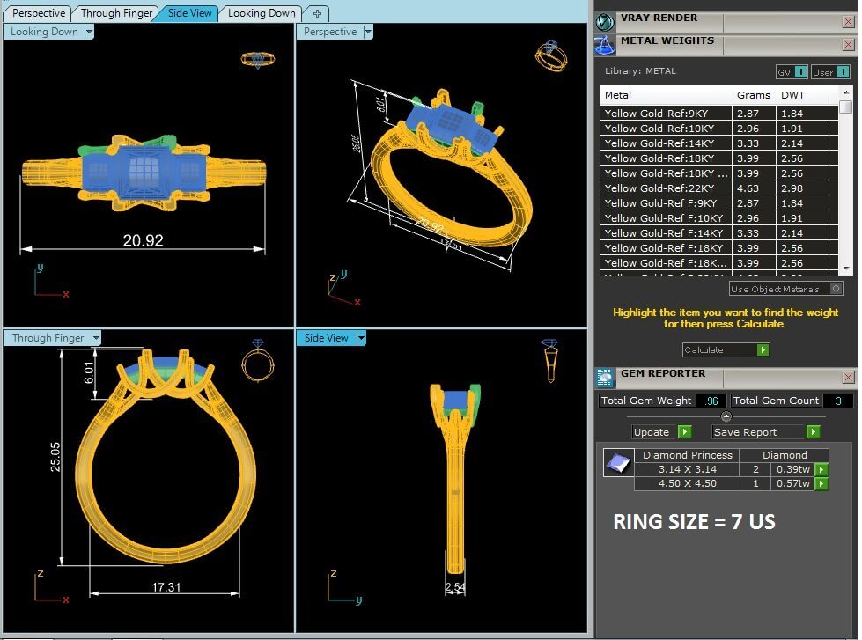Screen dimensions: 862x640
Task: Click the Gem Reporter panel icon
Action: pos(605,378)
